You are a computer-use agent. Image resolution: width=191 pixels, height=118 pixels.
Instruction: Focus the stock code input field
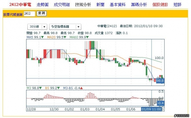(30, 14)
